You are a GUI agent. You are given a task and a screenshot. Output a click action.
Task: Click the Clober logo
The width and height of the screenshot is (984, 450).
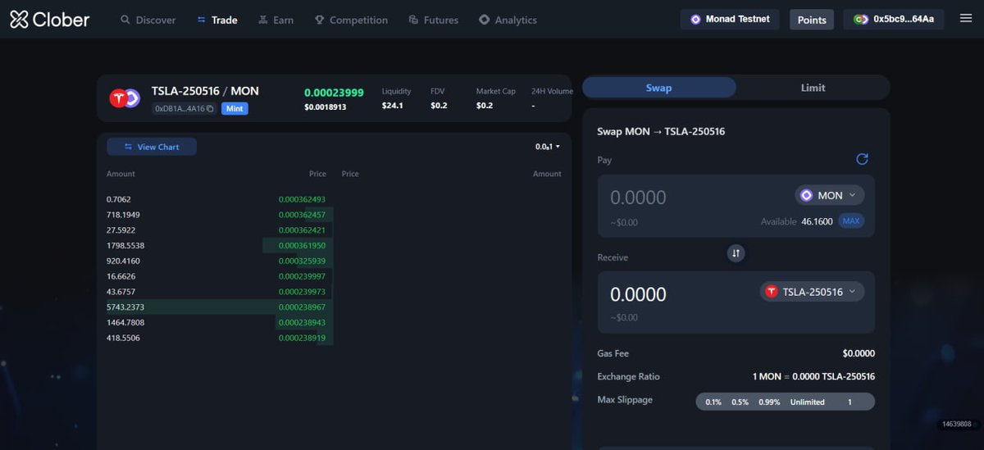tap(50, 20)
